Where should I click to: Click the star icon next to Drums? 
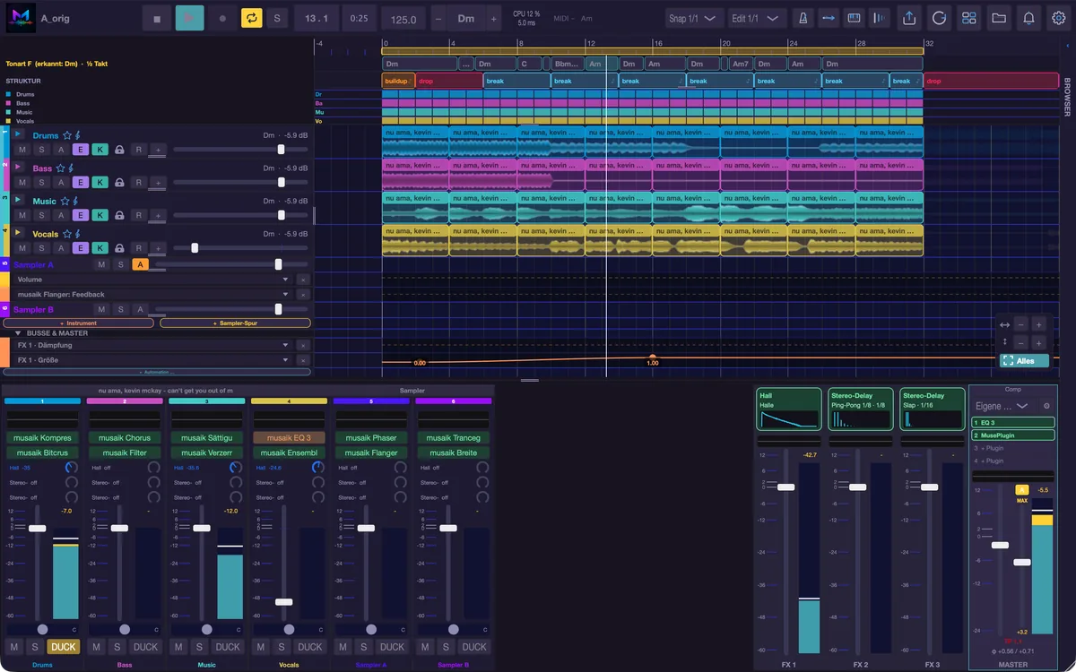click(66, 135)
